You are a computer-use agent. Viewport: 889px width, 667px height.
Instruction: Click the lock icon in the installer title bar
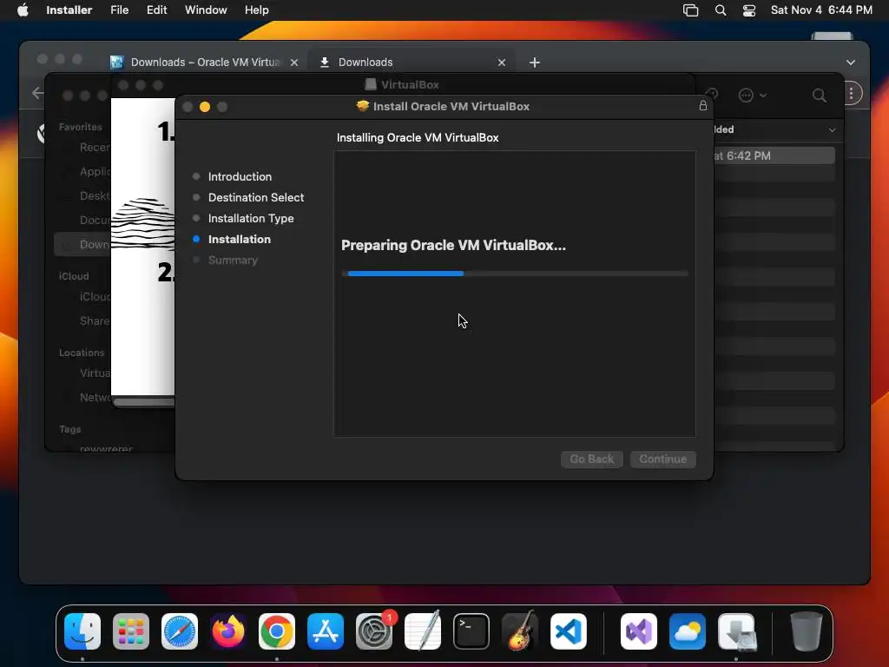pos(703,105)
